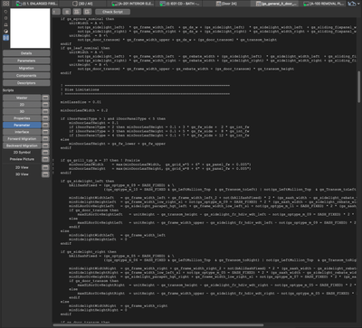Click the 'if gs_egress_nominal then' line

[x=88, y=19]
